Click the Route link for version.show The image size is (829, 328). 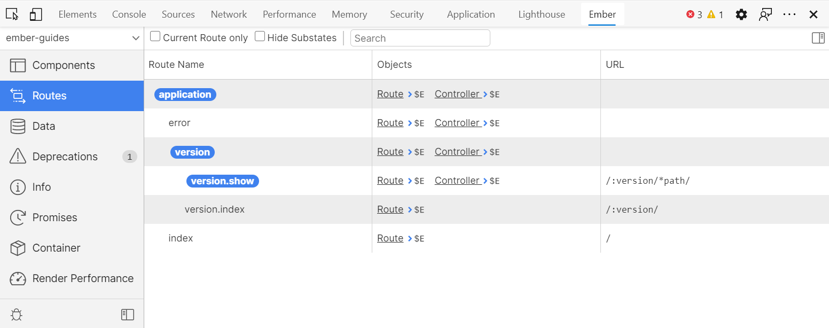point(390,181)
